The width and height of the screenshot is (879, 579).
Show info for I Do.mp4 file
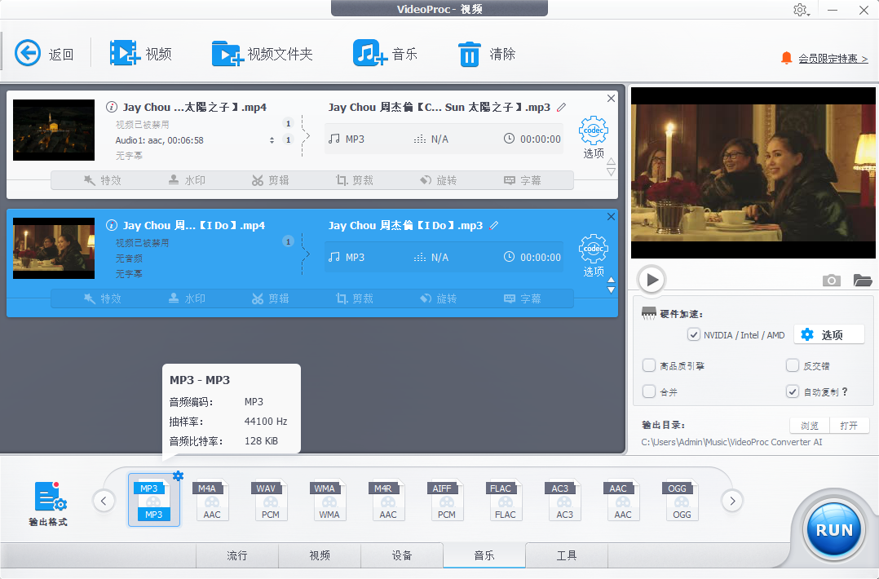coord(112,225)
